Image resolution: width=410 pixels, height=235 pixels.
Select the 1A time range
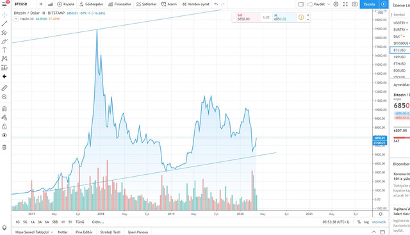coord(33,222)
